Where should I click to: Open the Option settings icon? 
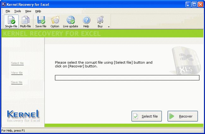tap(55, 21)
